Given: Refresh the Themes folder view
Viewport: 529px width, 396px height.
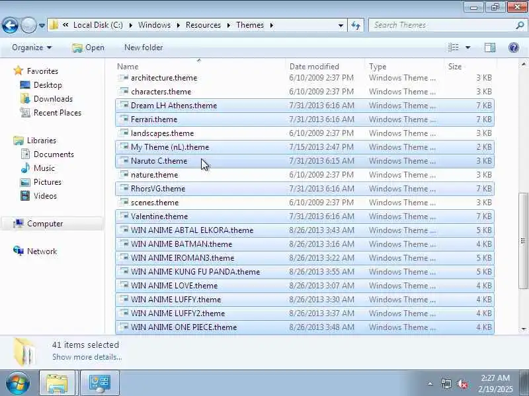Looking at the screenshot, I should coord(356,25).
